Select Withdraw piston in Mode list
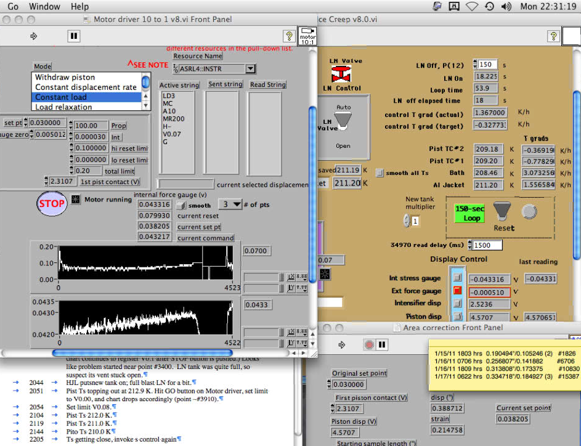The image size is (581, 446). (65, 78)
